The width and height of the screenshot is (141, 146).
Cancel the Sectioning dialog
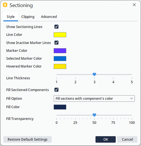(x=127, y=139)
